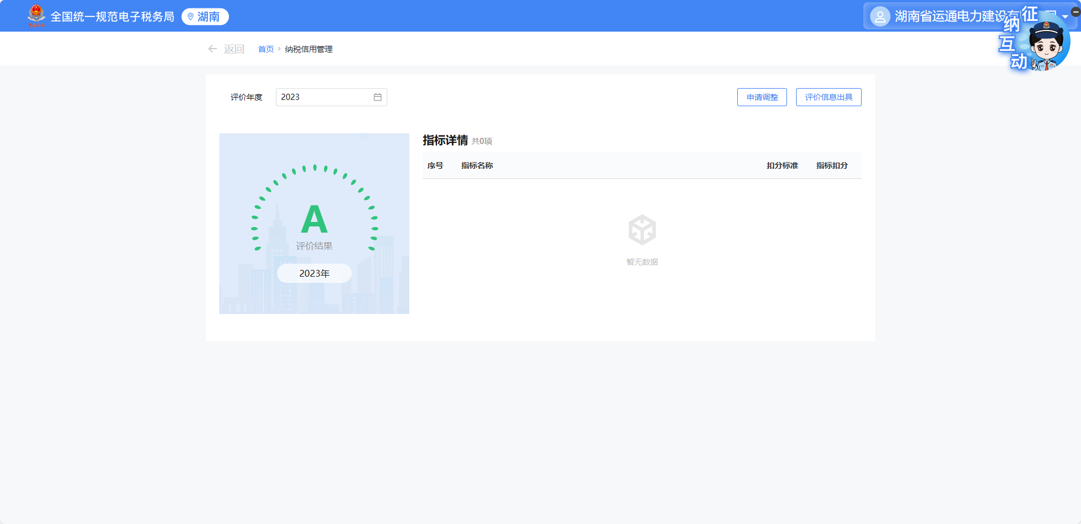Click the China Taxation emblem logo

pos(36,16)
